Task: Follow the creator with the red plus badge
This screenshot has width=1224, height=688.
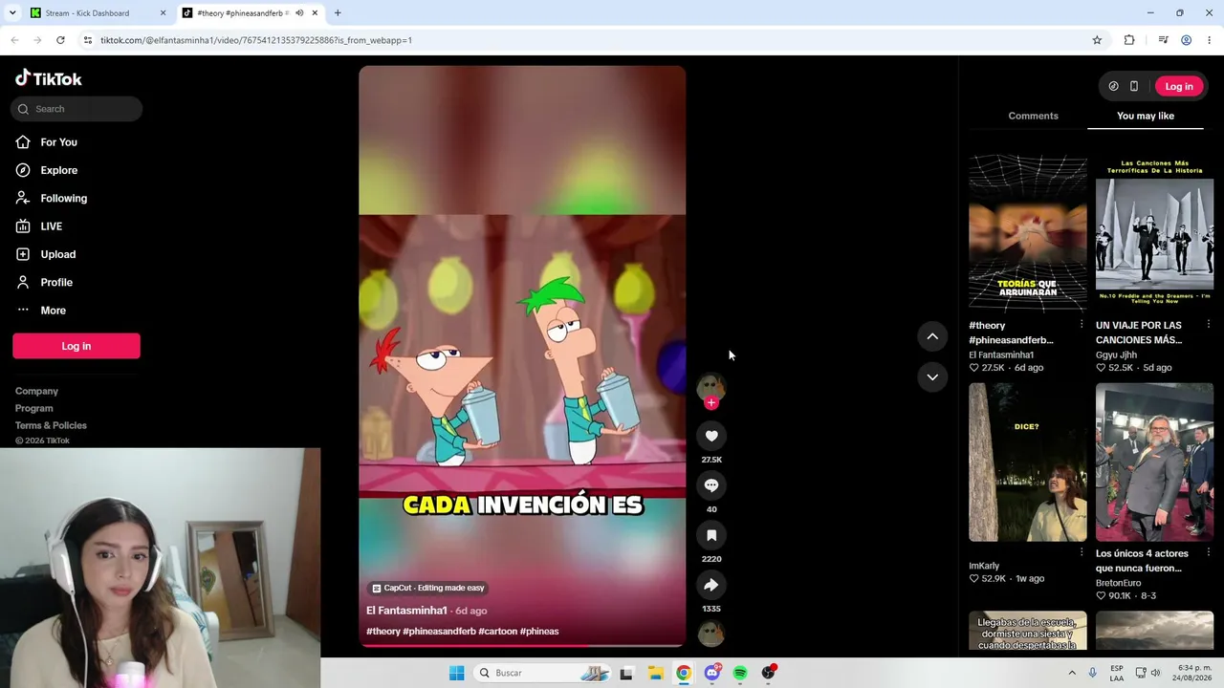Action: click(x=710, y=403)
